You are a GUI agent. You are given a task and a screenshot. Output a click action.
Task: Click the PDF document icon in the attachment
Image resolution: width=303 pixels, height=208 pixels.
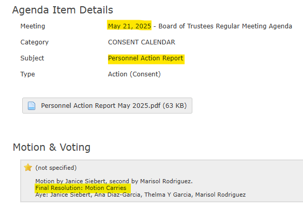pyautogui.click(x=32, y=106)
